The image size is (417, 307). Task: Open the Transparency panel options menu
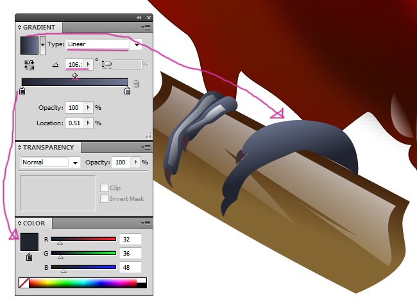[147, 148]
